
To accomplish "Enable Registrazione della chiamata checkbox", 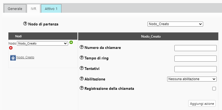I will tap(214, 89).
